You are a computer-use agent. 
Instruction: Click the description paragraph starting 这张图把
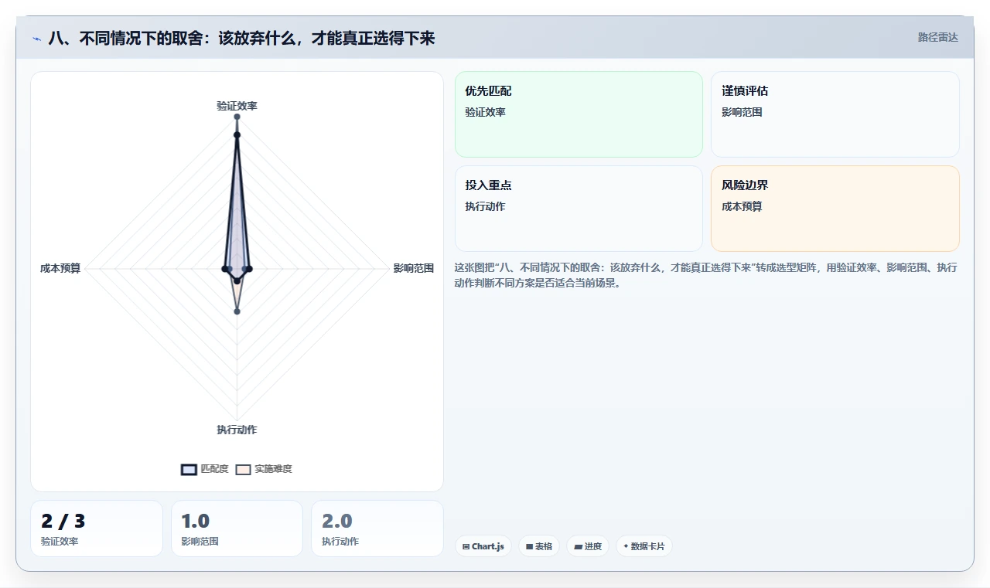coord(705,275)
